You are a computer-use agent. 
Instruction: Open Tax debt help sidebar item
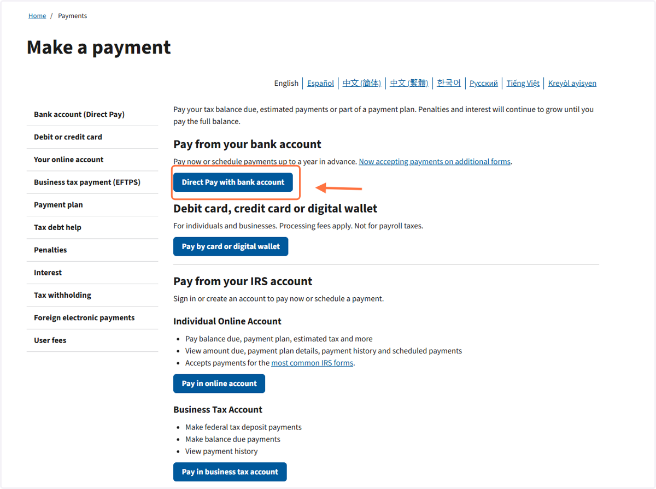point(92,227)
